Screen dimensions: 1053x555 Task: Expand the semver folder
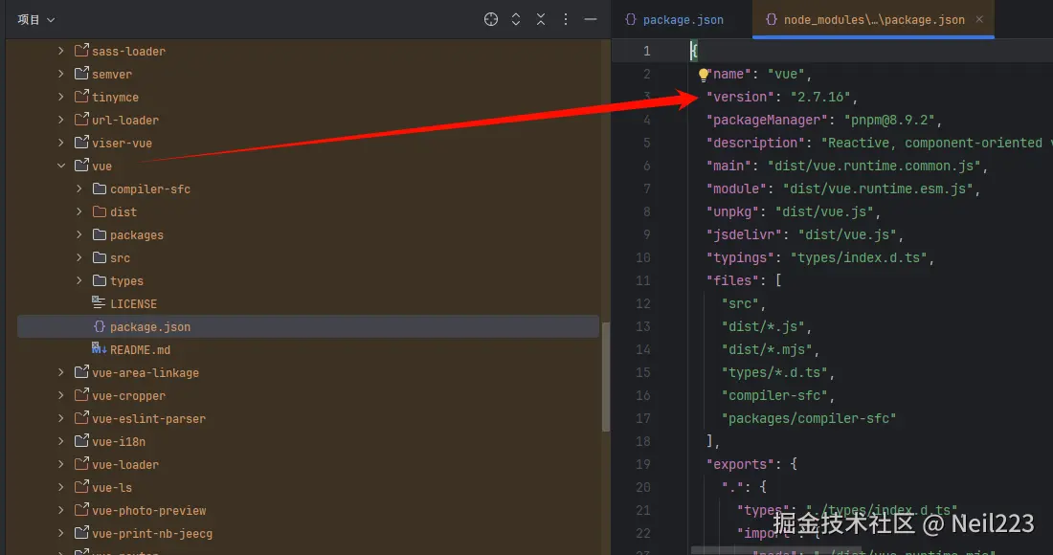pos(61,74)
